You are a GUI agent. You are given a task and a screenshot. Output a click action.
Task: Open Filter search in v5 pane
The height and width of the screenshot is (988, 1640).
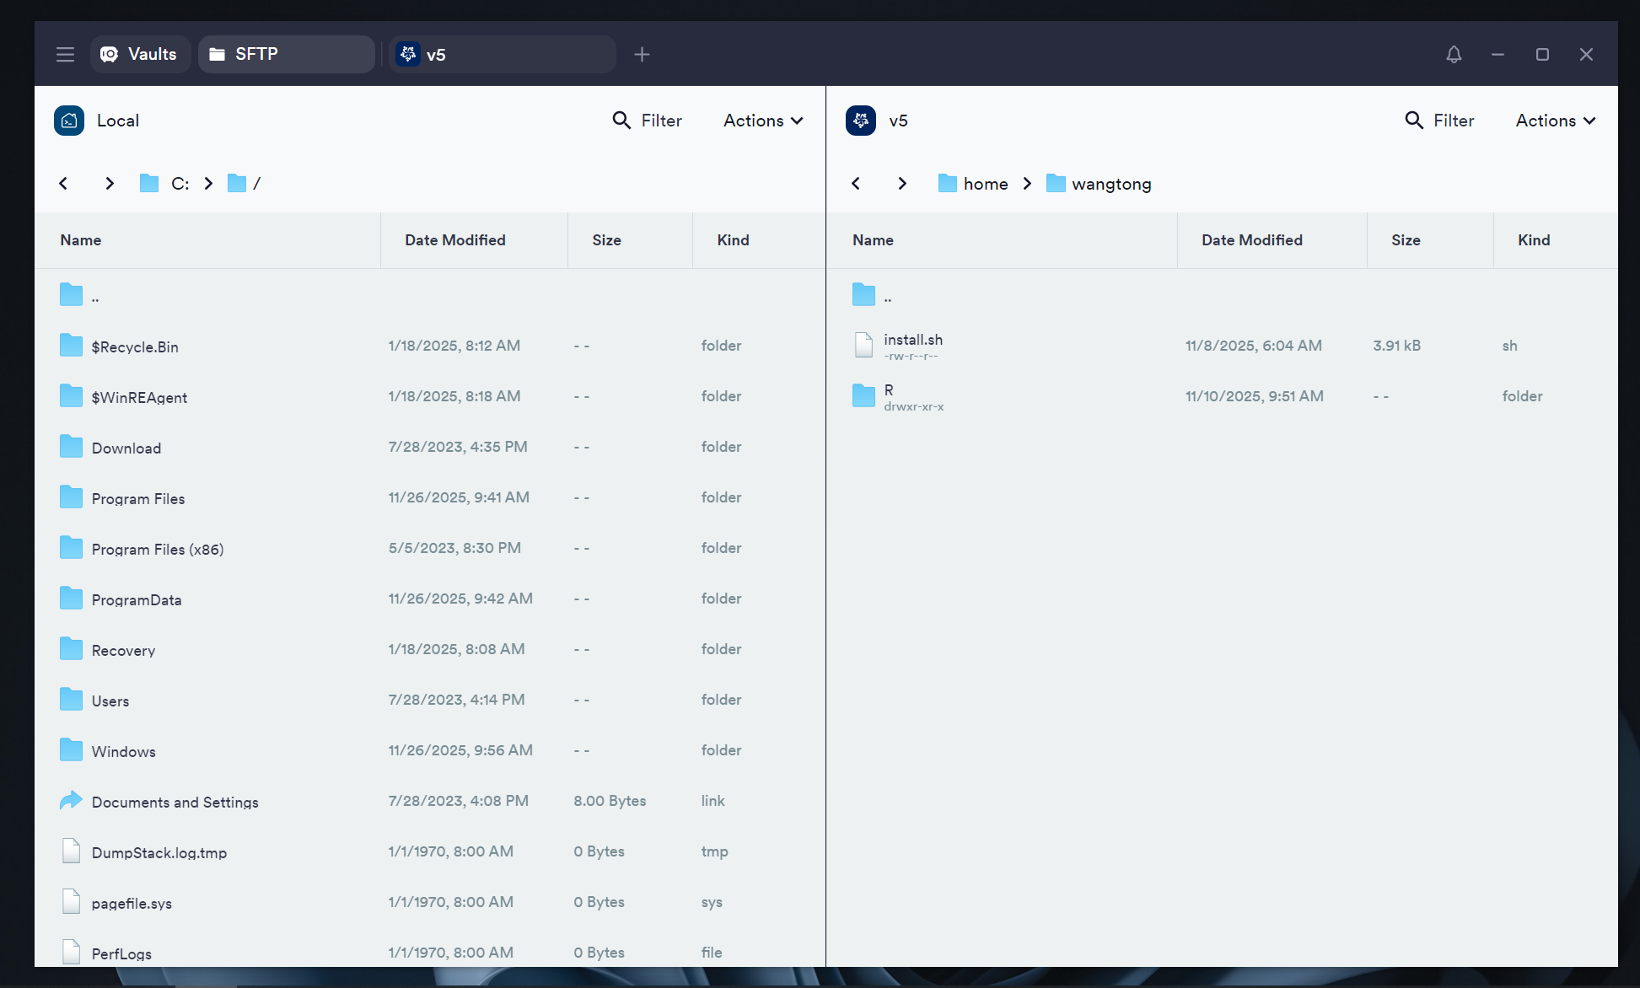pos(1440,121)
